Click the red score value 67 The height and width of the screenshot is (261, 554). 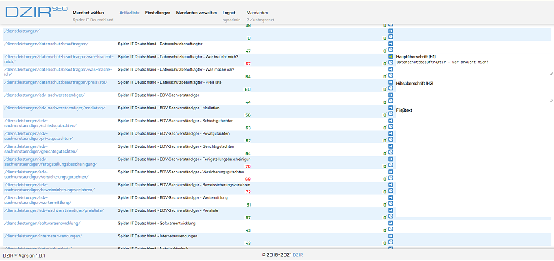click(x=248, y=64)
